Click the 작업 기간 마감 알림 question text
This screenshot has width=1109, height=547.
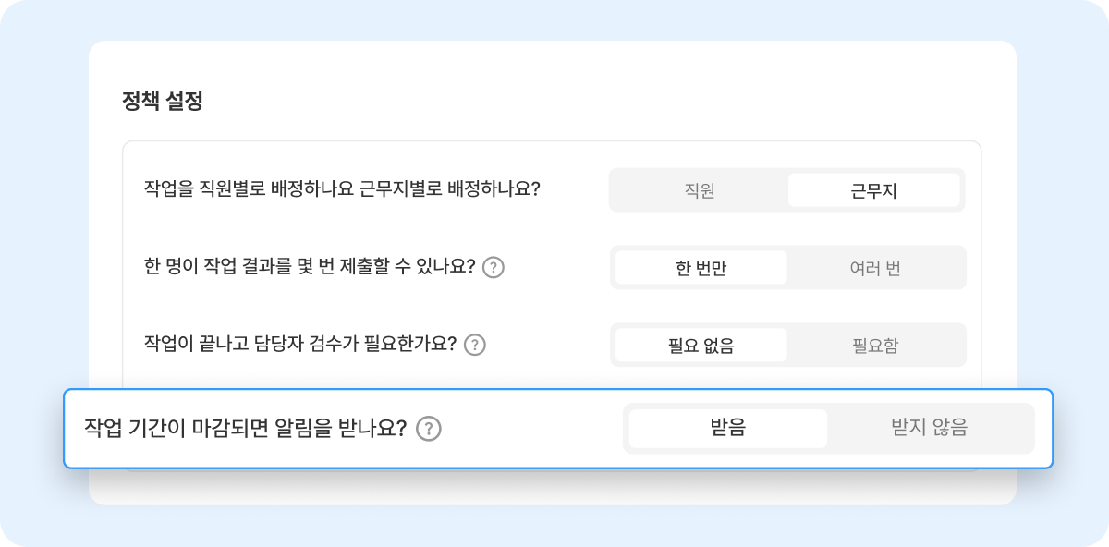(x=245, y=429)
